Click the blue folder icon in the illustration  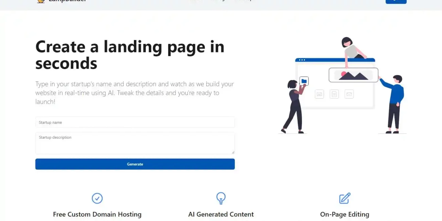coord(304,81)
